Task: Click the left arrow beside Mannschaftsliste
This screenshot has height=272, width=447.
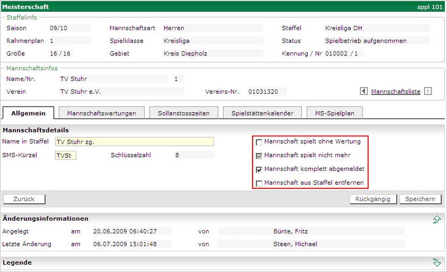Action: [x=364, y=91]
